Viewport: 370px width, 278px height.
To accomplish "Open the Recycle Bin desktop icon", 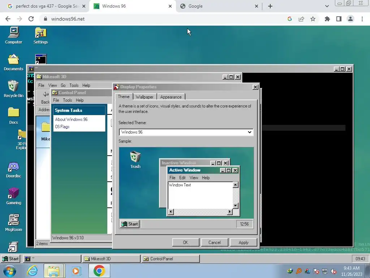I will point(13,89).
